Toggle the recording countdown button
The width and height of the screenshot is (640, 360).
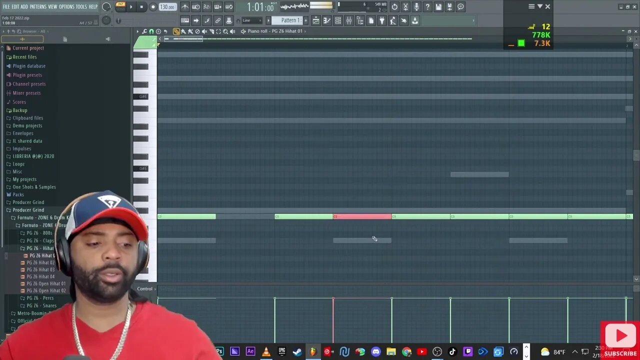click(x=206, y=7)
